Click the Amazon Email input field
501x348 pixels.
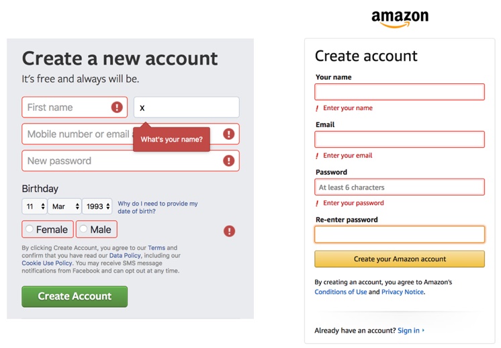[400, 139]
